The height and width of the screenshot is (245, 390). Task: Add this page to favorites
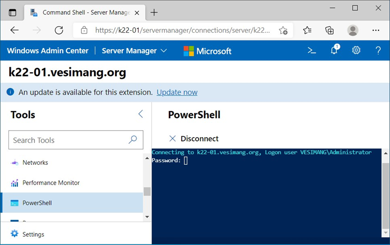click(x=283, y=30)
